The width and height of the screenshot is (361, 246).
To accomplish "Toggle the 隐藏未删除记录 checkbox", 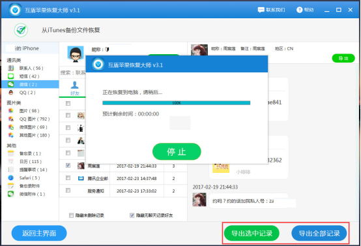I will (x=71, y=215).
